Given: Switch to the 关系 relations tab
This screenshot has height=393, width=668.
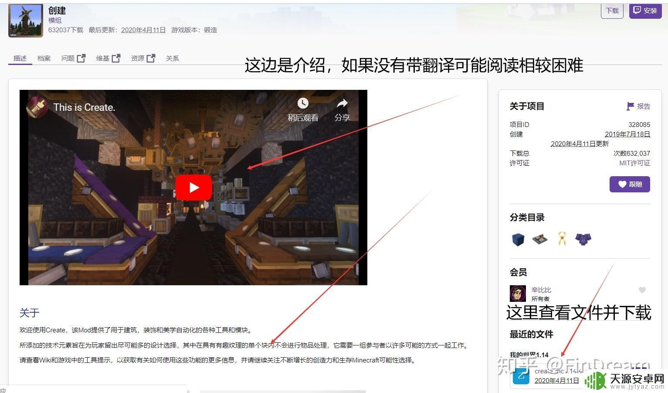Looking at the screenshot, I should tap(173, 58).
